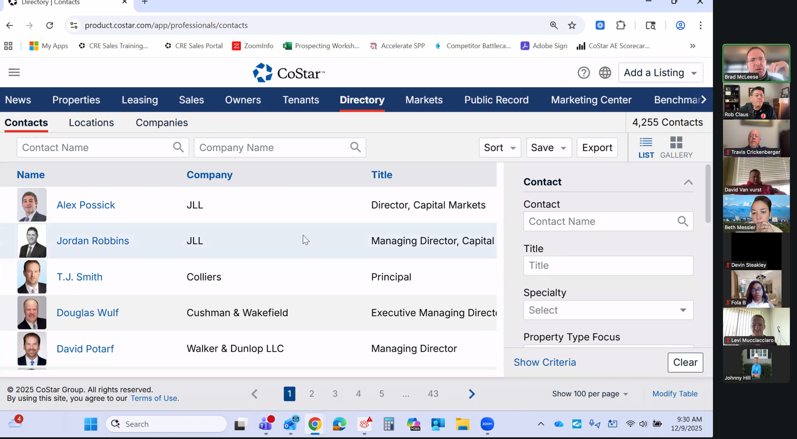Bookmark this page with the star icon
Image resolution: width=797 pixels, height=439 pixels.
click(572, 25)
